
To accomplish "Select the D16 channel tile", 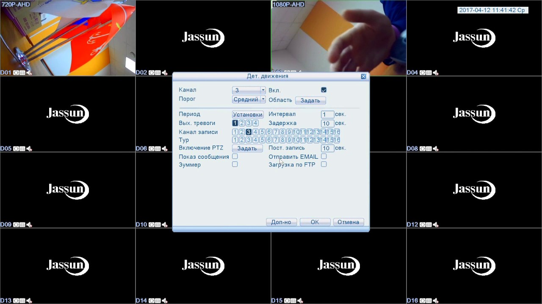I will click(x=474, y=266).
